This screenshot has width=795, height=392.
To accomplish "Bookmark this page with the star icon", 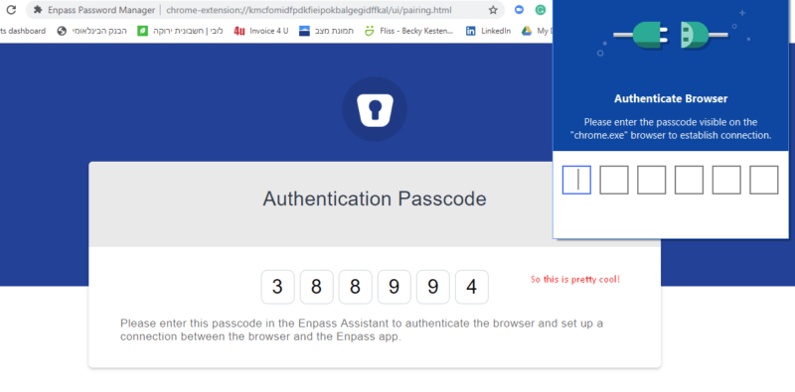I will coord(493,10).
